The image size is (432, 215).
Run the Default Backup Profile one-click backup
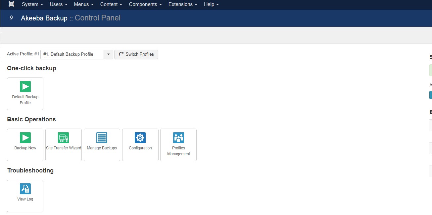point(25,94)
